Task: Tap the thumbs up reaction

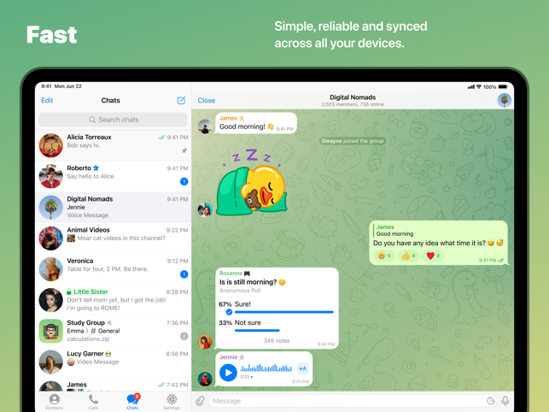Action: coord(409,256)
